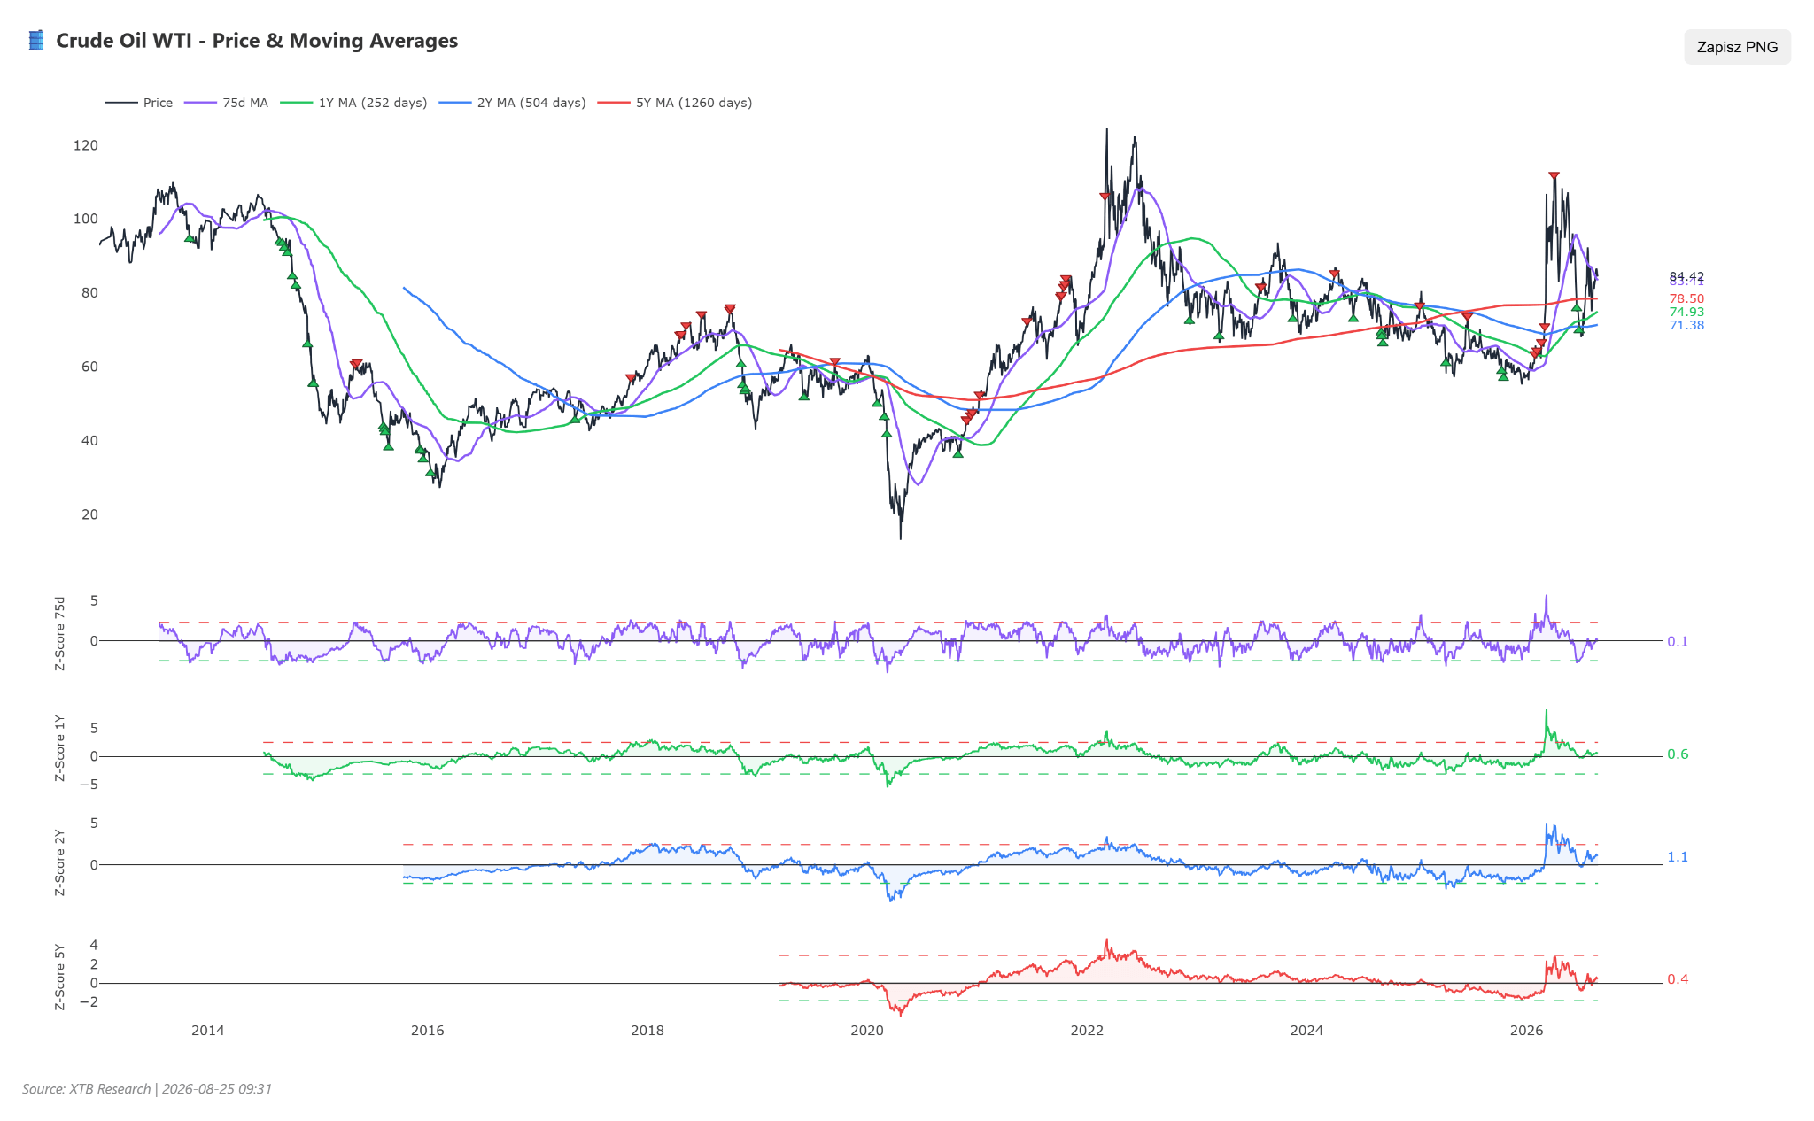Click the 60 price axis tick
Screen dimensions: 1814x1121
[89, 367]
